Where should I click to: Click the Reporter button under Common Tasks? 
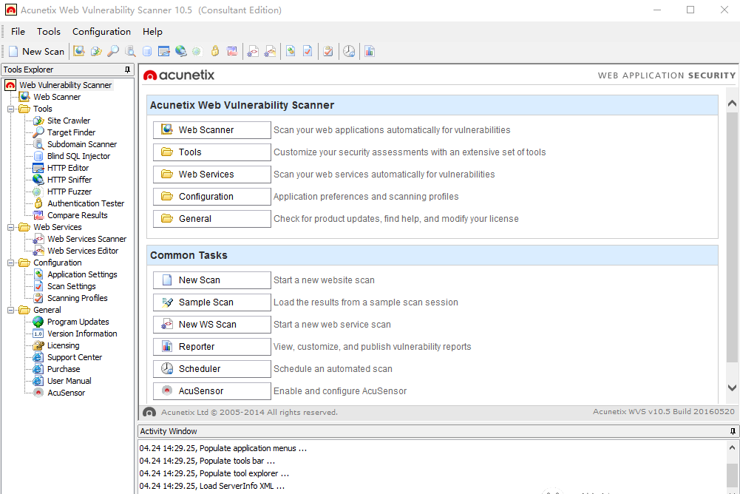(x=211, y=347)
